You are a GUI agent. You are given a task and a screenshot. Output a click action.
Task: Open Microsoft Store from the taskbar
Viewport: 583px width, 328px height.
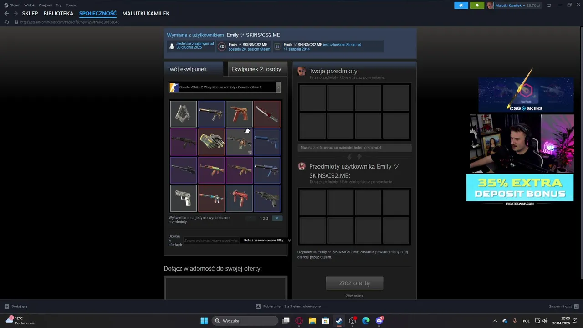(x=326, y=321)
